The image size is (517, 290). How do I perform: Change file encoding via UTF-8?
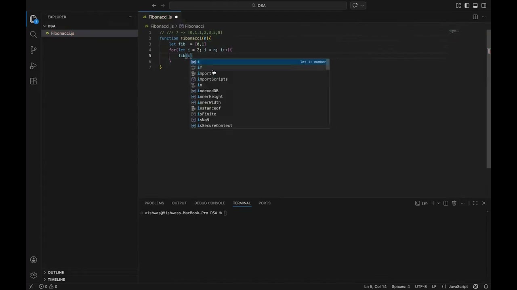coord(421,286)
